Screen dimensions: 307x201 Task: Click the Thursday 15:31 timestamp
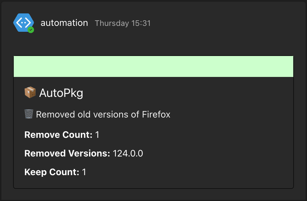pos(123,23)
